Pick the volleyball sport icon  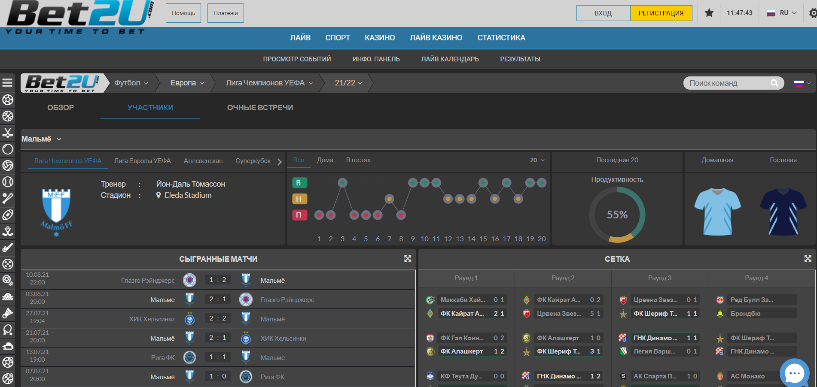click(x=8, y=166)
